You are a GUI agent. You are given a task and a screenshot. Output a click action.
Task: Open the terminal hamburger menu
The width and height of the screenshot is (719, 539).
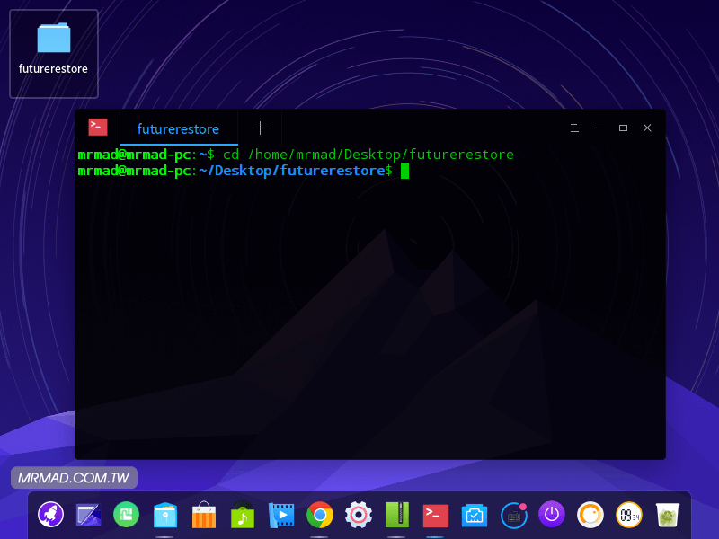(x=574, y=128)
